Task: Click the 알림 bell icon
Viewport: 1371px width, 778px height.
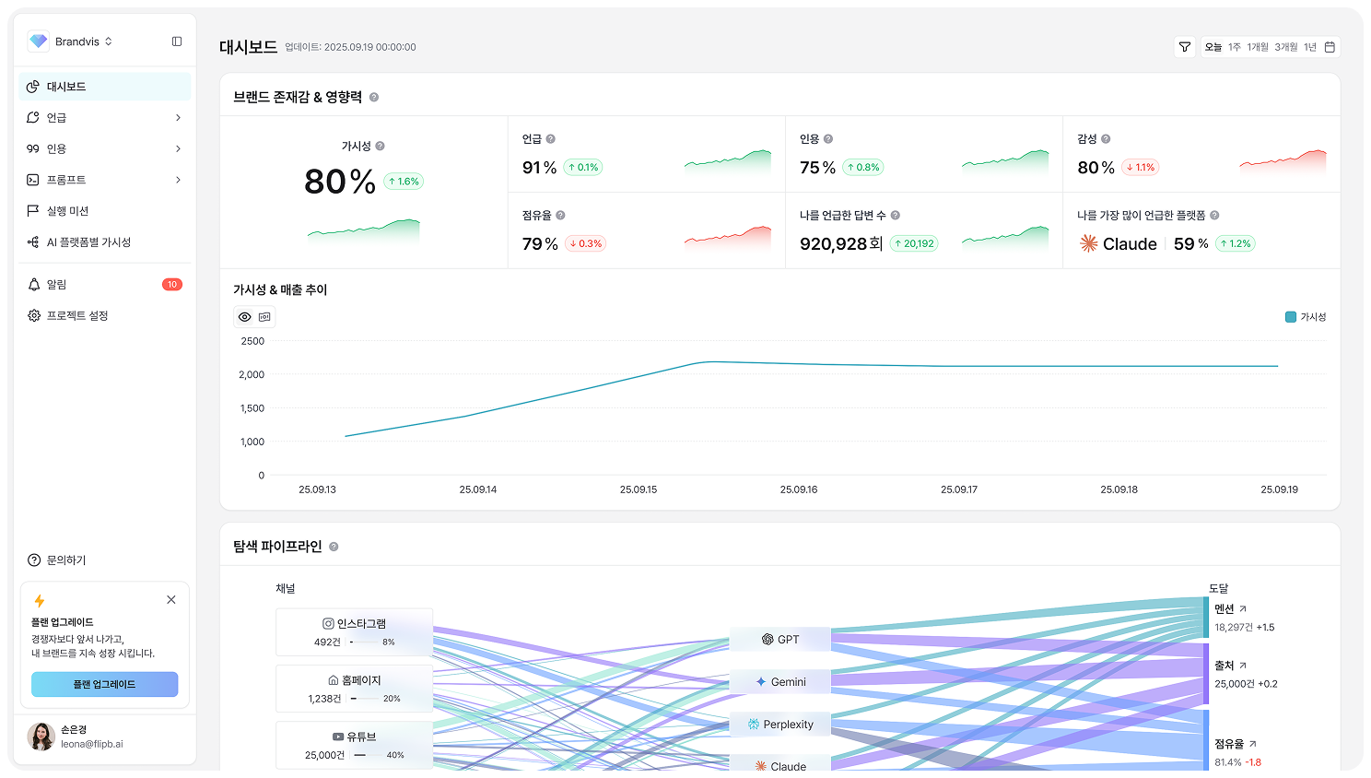Action: 34,285
